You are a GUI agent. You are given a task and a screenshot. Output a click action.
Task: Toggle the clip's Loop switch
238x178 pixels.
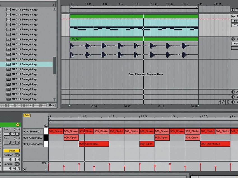(x=12, y=150)
